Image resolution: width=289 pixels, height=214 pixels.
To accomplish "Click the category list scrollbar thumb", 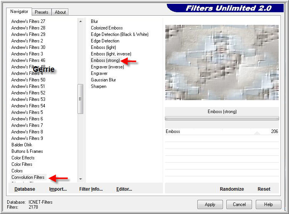I will coord(80,99).
